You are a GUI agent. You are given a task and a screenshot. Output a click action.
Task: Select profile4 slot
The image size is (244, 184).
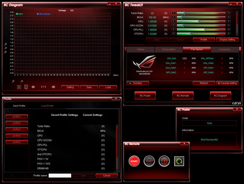click(x=17, y=136)
